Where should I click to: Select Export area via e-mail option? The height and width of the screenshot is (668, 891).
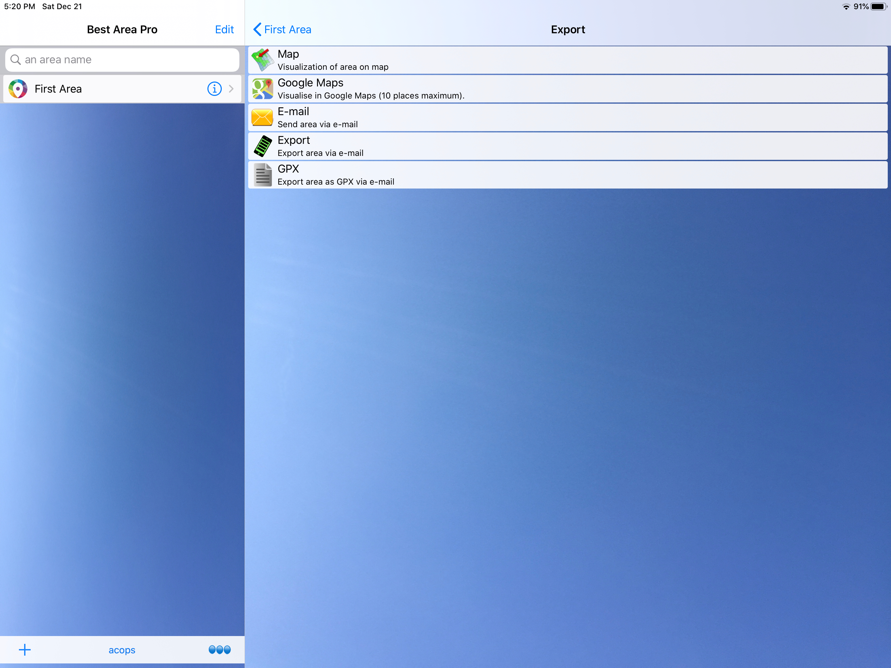click(x=320, y=153)
